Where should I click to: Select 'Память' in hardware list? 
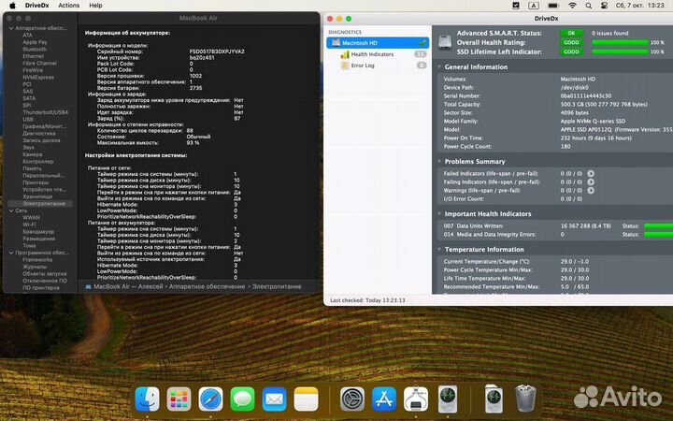(x=32, y=168)
